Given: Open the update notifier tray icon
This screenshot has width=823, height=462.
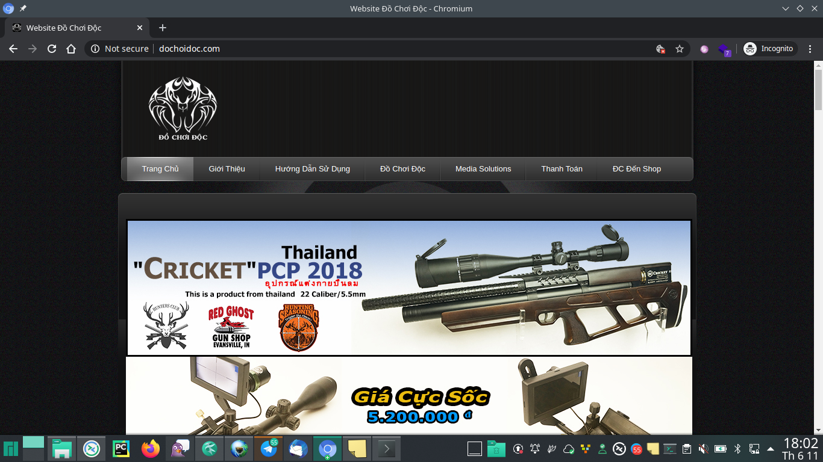Looking at the screenshot, I should [518, 449].
